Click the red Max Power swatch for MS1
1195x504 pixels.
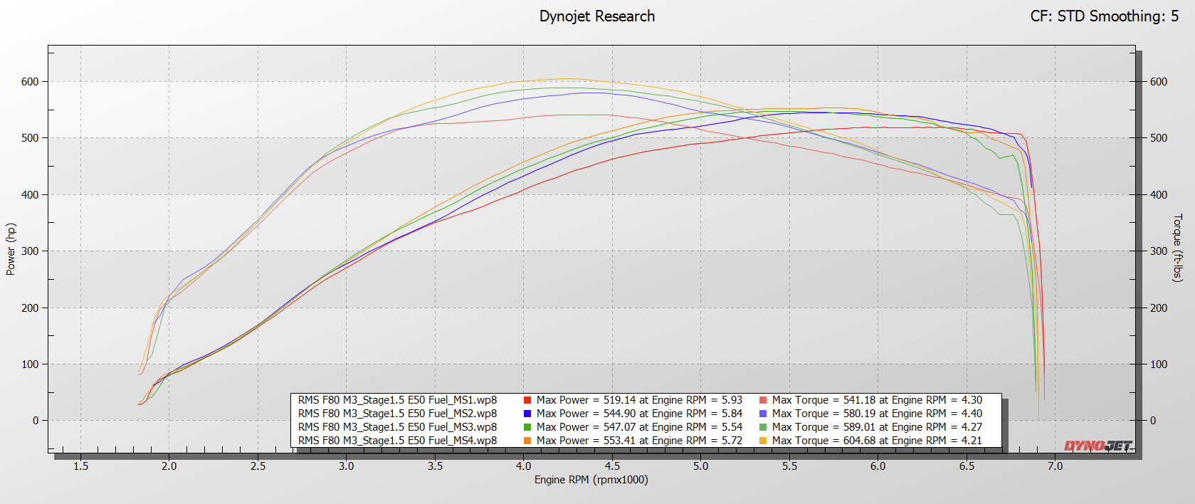click(x=527, y=400)
